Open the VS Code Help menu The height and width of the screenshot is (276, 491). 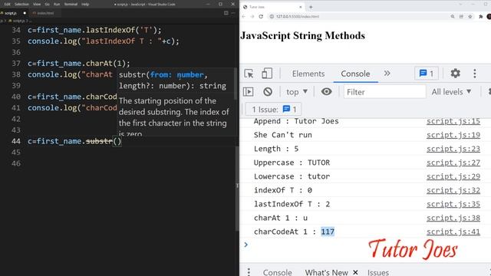point(85,4)
